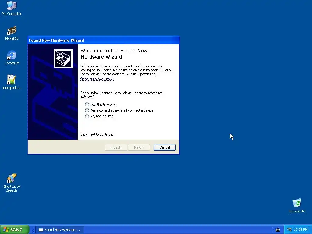Select the Shortcut to Speech icon
Screen dimensions: 312x234
pyautogui.click(x=12, y=183)
